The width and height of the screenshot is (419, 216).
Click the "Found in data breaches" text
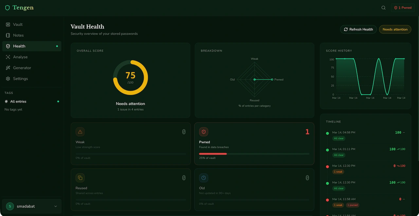[214, 147]
